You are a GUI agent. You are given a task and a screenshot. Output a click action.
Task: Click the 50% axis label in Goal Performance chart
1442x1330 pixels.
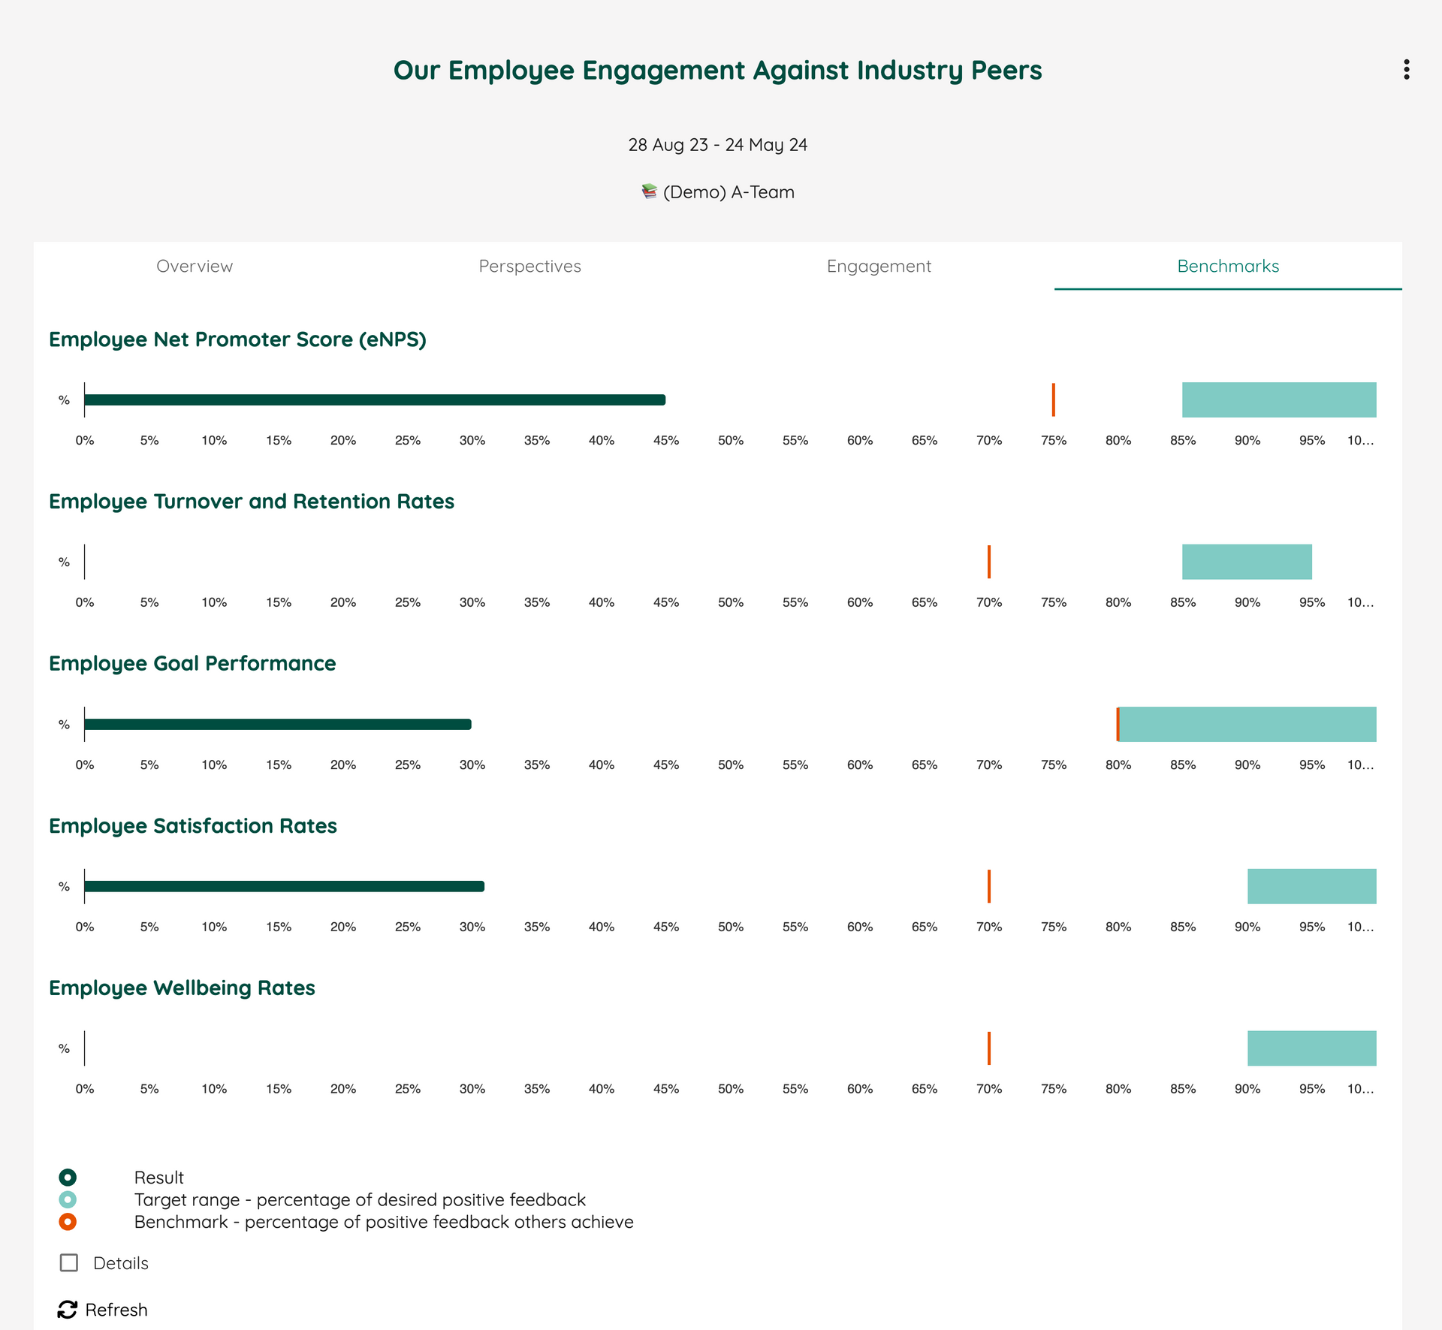(x=731, y=765)
